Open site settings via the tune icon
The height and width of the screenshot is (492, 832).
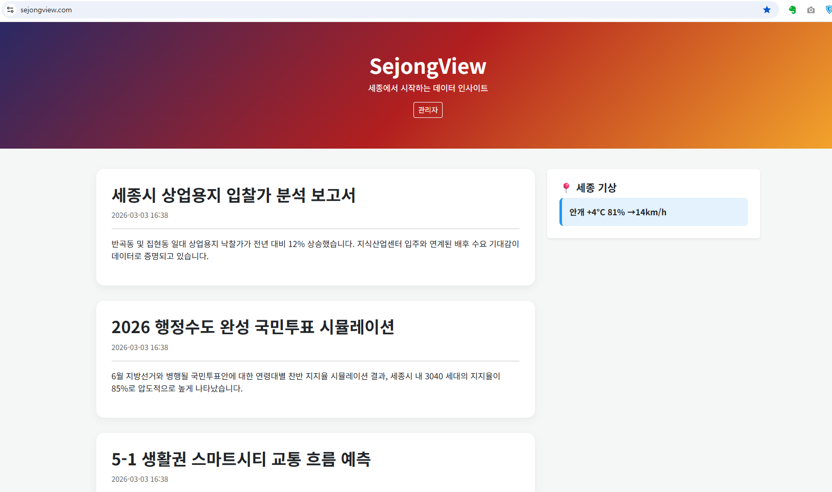pyautogui.click(x=10, y=9)
